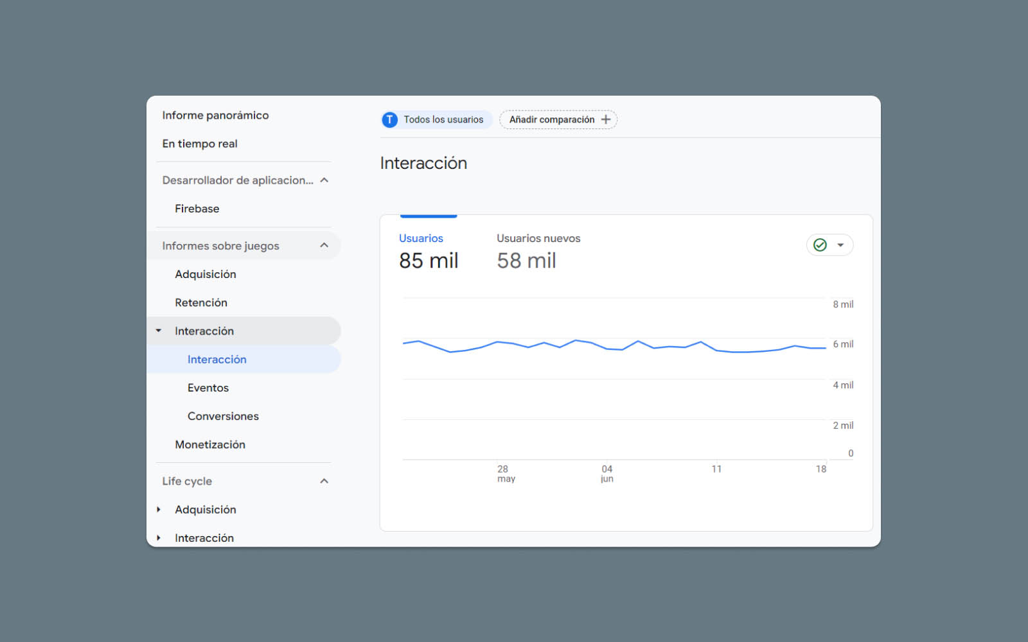The image size is (1028, 642).
Task: Click the Todos los usuarios segment chip
Action: 443,119
